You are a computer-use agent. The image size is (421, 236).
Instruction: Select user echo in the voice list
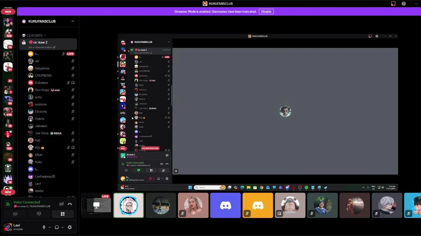point(52,97)
